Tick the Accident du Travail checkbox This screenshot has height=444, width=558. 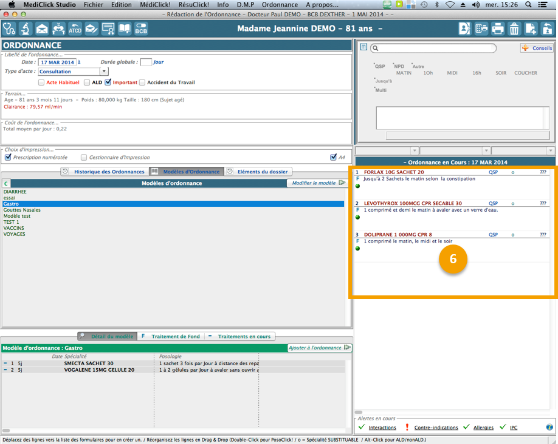tap(142, 82)
